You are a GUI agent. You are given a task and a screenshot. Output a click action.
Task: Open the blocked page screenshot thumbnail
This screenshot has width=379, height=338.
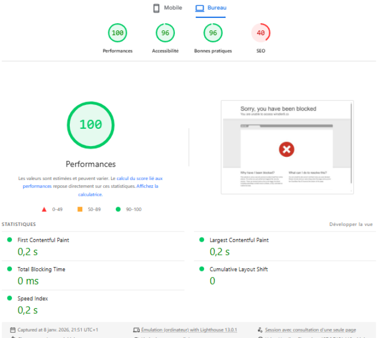click(x=287, y=147)
